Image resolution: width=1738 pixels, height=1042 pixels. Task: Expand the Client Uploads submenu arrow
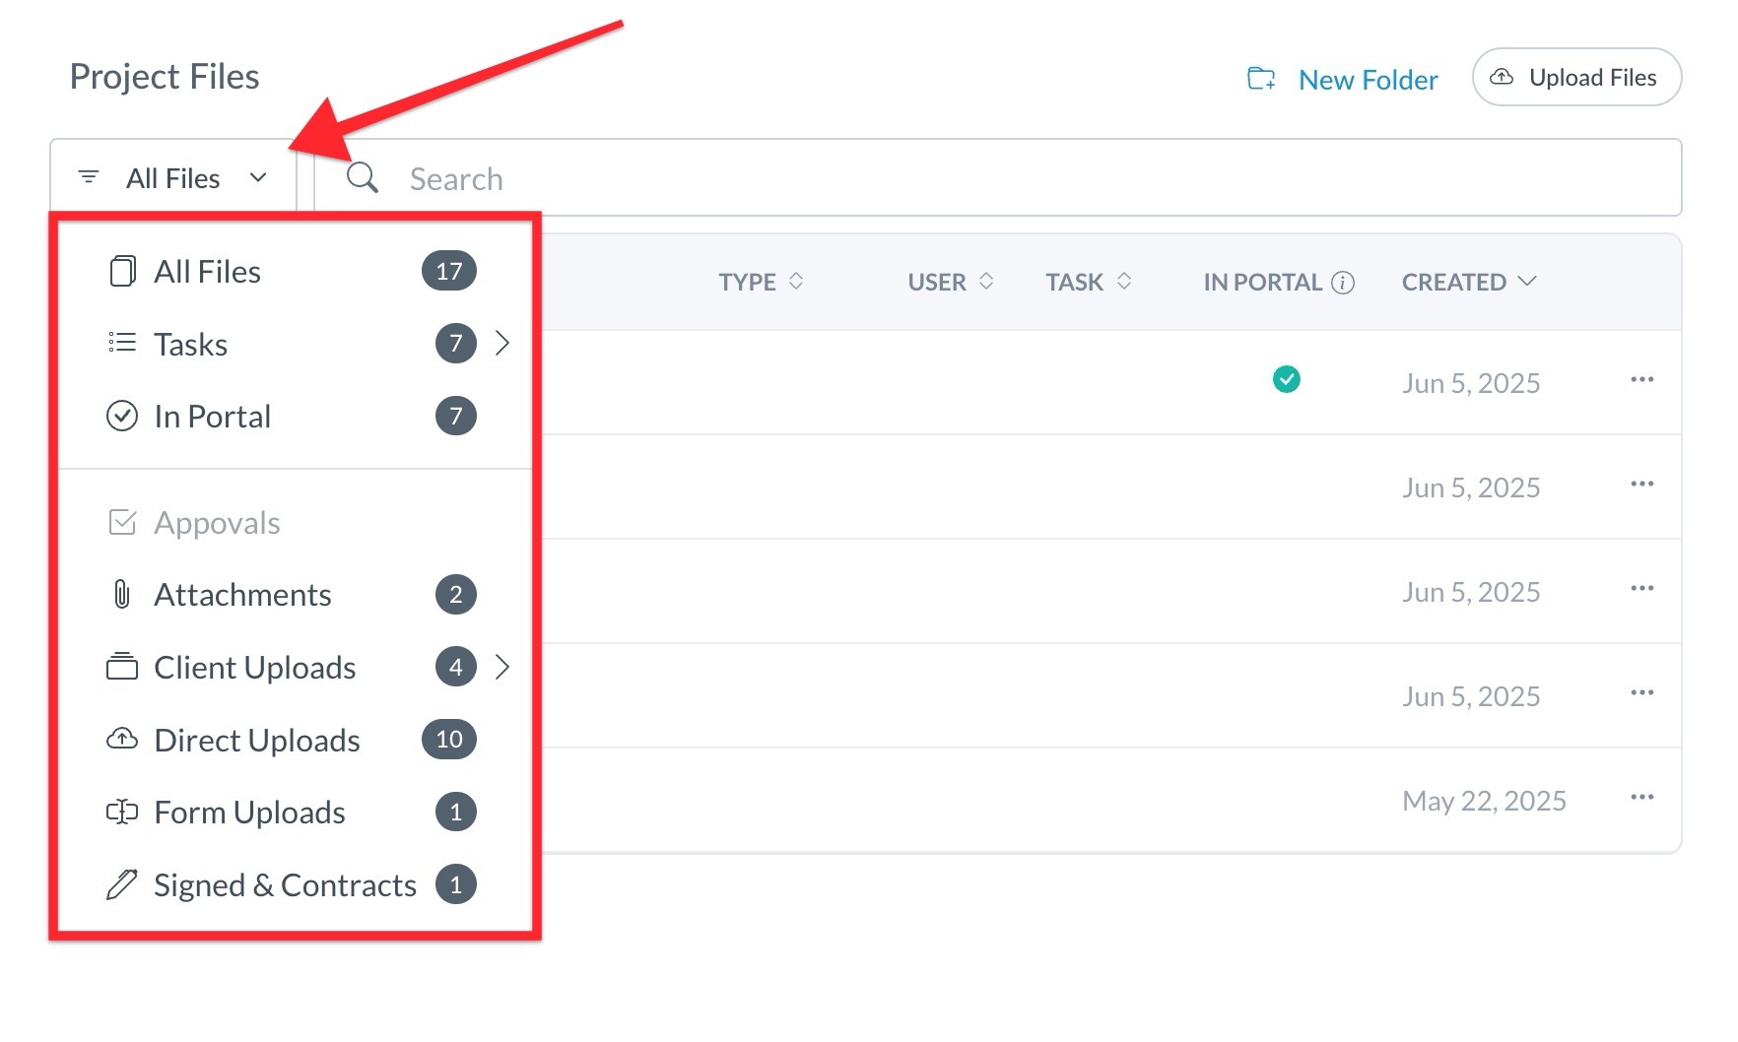(x=502, y=668)
